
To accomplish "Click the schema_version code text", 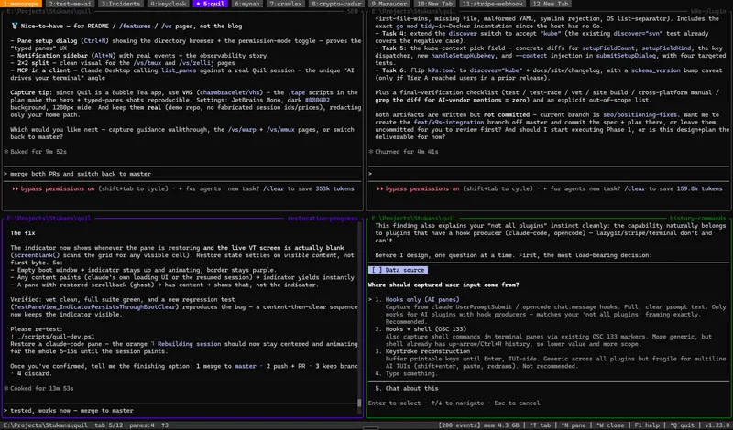I will click(655, 70).
